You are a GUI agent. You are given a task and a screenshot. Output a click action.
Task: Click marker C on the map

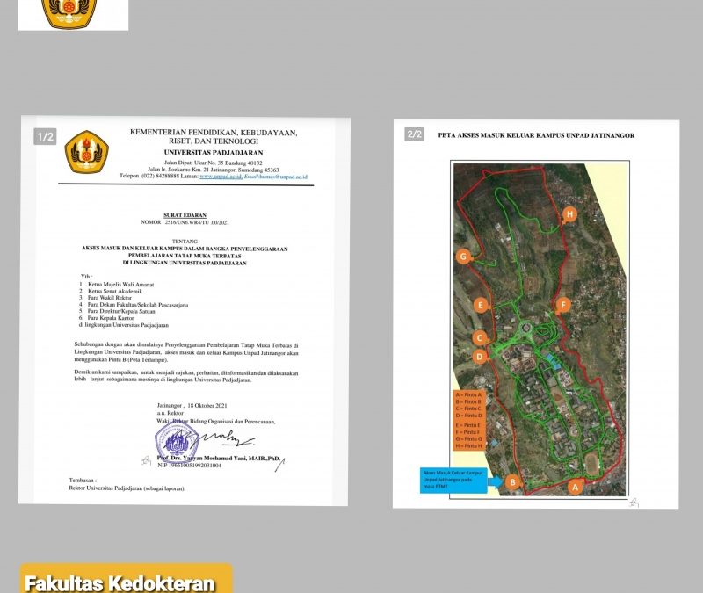pos(481,337)
